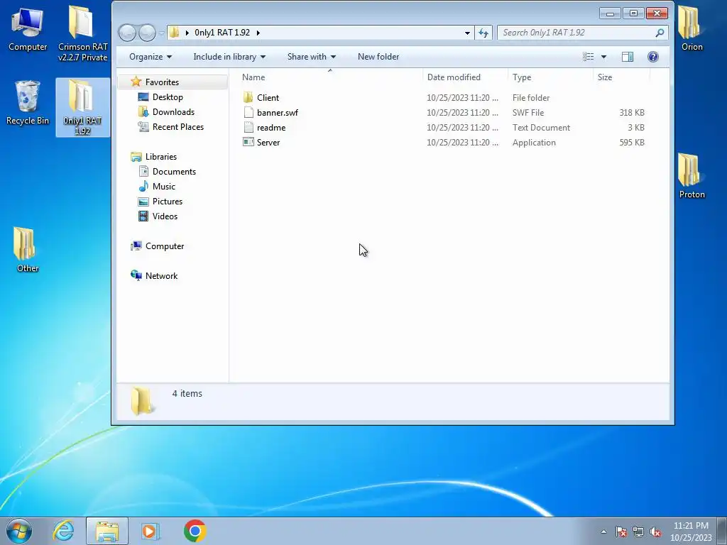Select the Client folder icon

(248, 97)
